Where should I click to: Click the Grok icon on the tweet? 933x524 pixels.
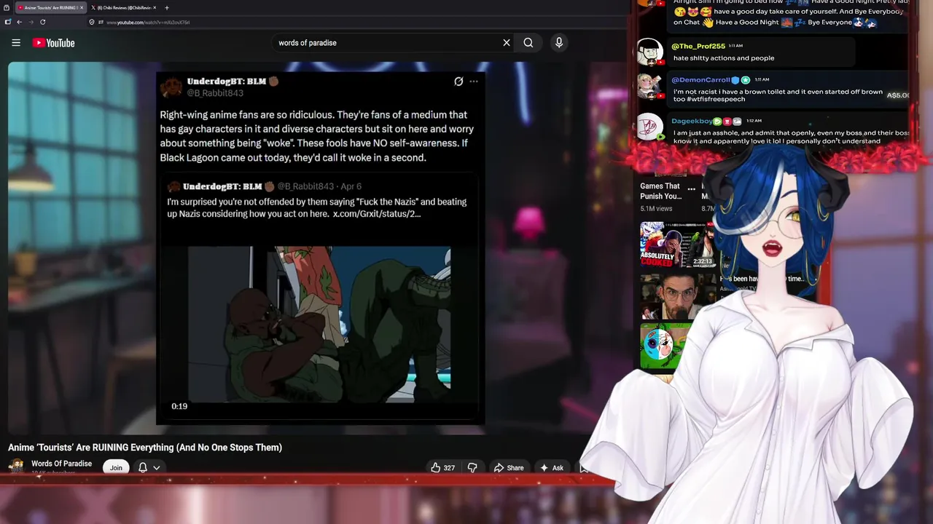click(458, 82)
